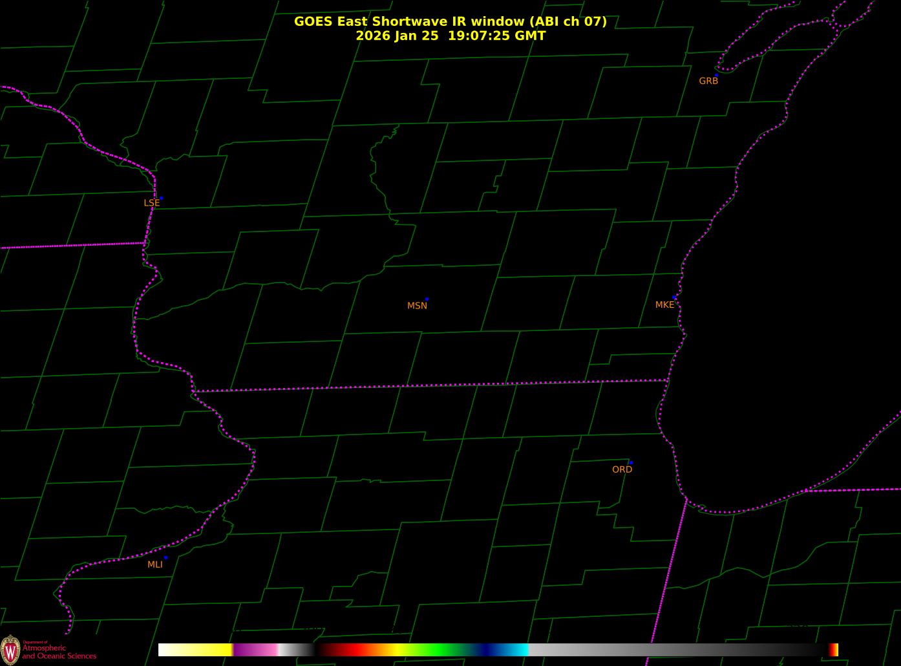Pick the cyan section of the color bar
Viewport: 901px width, 666px height.
click(517, 650)
